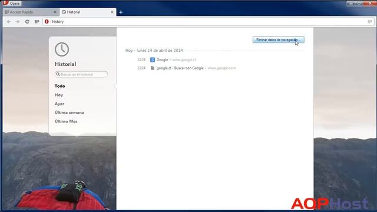Go back with the back arrow
377x212 pixels.
9,22
